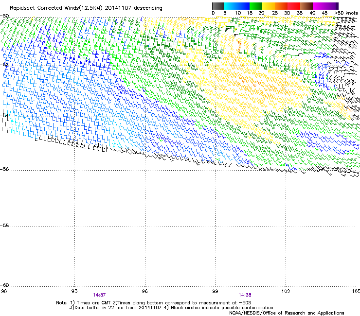360x316 pixels.
Task: Click the cyan 5-10 knots color segment
Action: pos(231,6)
